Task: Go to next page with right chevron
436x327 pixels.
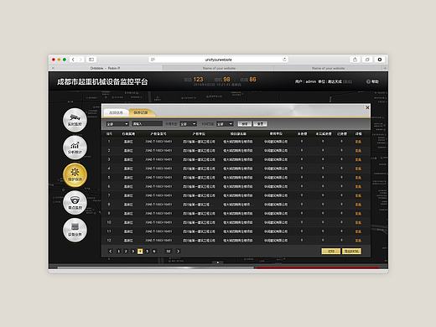Action: (178, 252)
